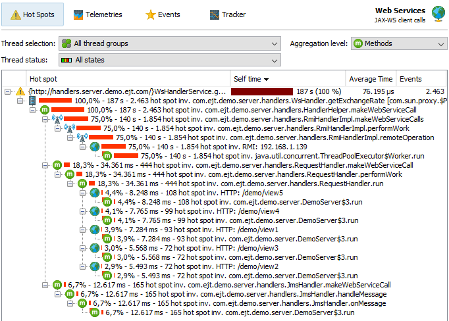Open the Thread selection dropdown
The image size is (449, 321).
point(169,43)
